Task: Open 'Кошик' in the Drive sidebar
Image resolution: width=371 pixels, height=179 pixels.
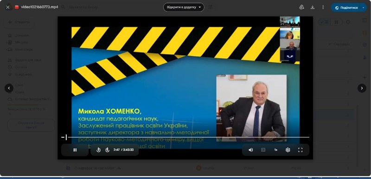Action: (x=19, y=92)
